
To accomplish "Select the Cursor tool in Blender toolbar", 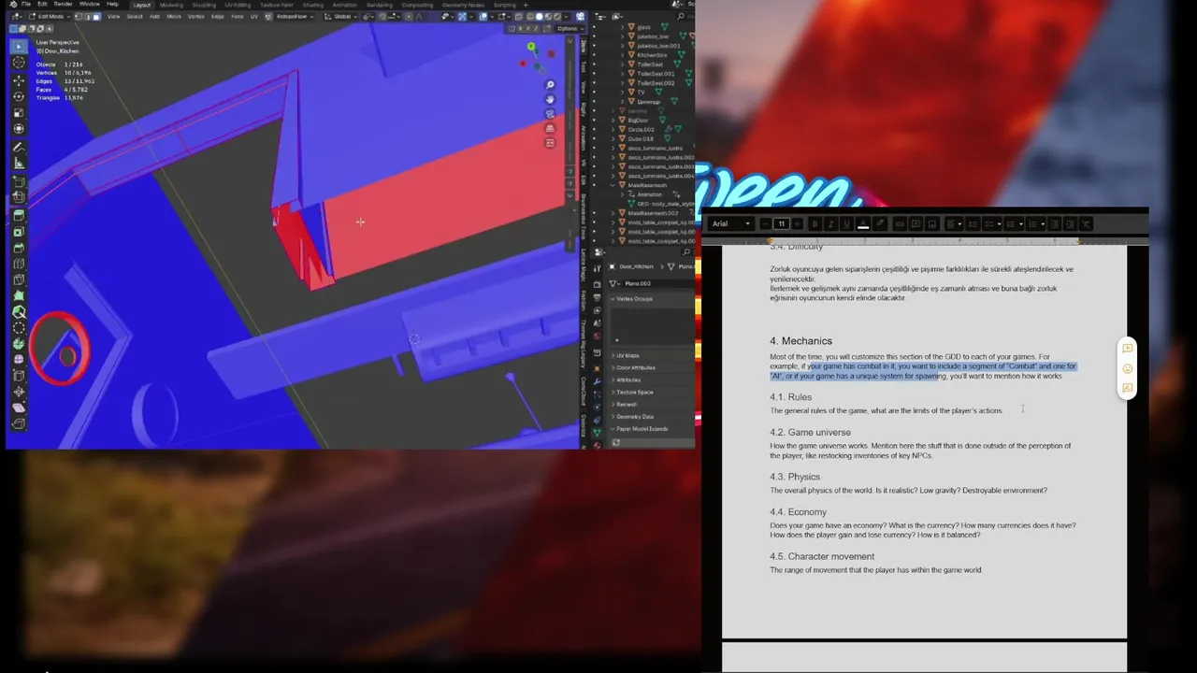I will 19,62.
